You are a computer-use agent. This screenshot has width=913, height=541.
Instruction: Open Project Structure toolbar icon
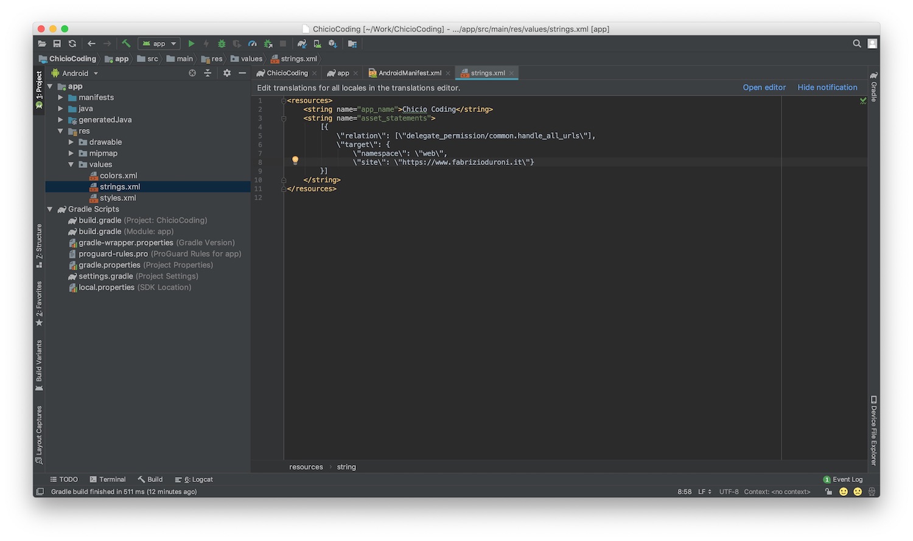(352, 44)
